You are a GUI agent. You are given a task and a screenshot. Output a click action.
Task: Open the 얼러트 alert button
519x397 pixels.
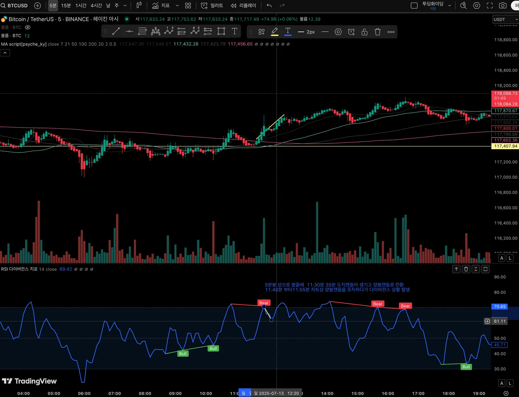[212, 6]
